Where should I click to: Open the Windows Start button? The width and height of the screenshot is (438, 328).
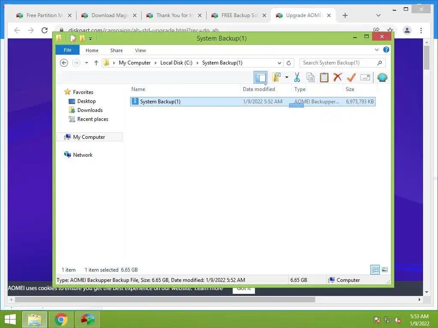click(x=10, y=319)
